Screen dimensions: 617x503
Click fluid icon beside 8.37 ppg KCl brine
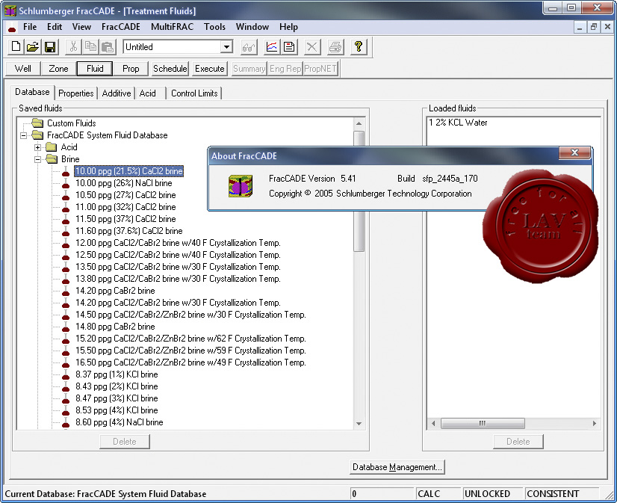[66, 374]
